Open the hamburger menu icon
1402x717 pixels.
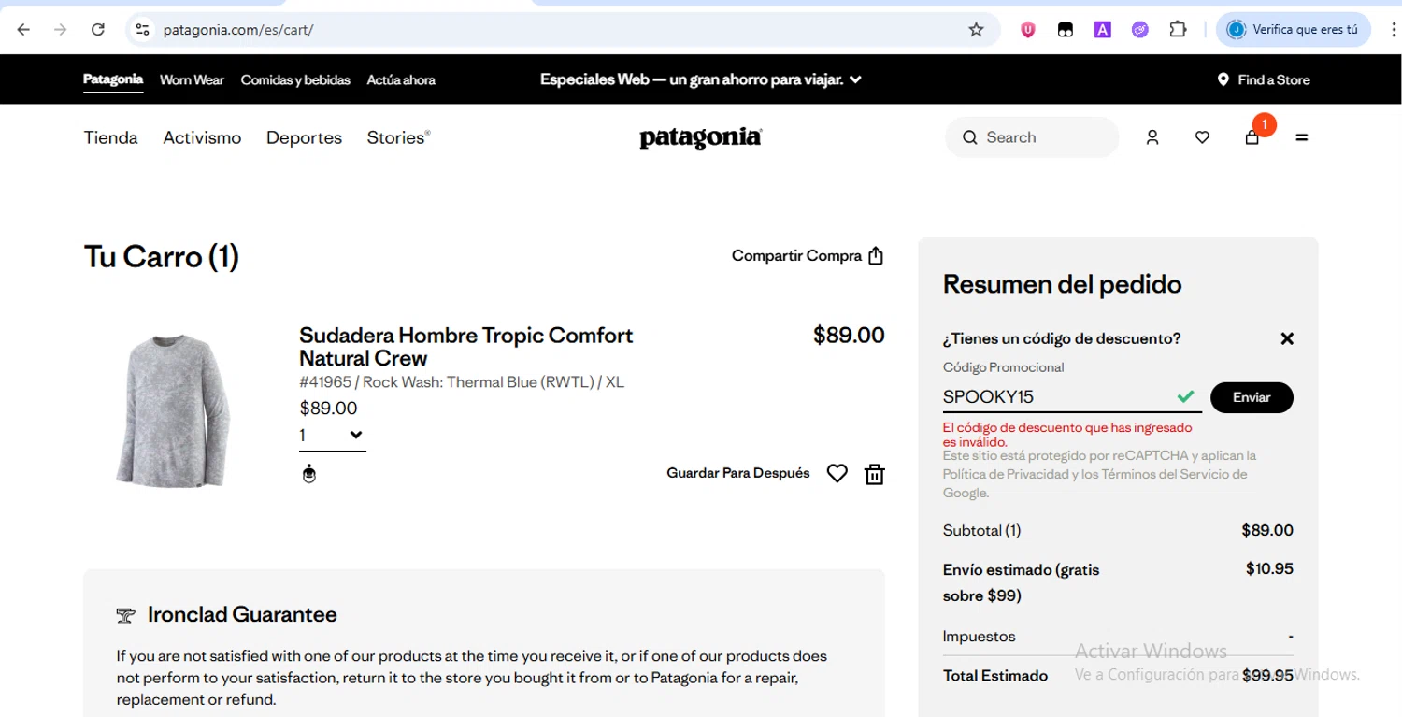pyautogui.click(x=1301, y=137)
